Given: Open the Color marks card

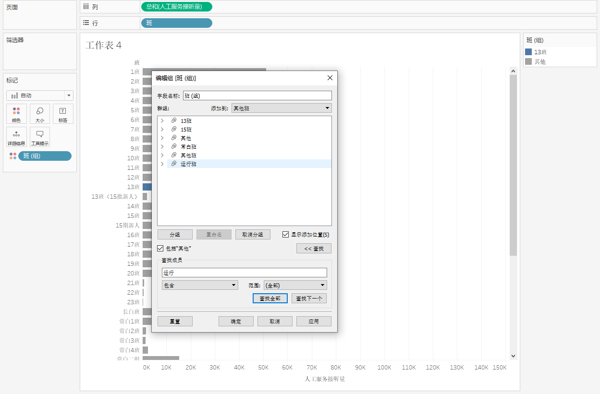Looking at the screenshot, I should click(16, 114).
